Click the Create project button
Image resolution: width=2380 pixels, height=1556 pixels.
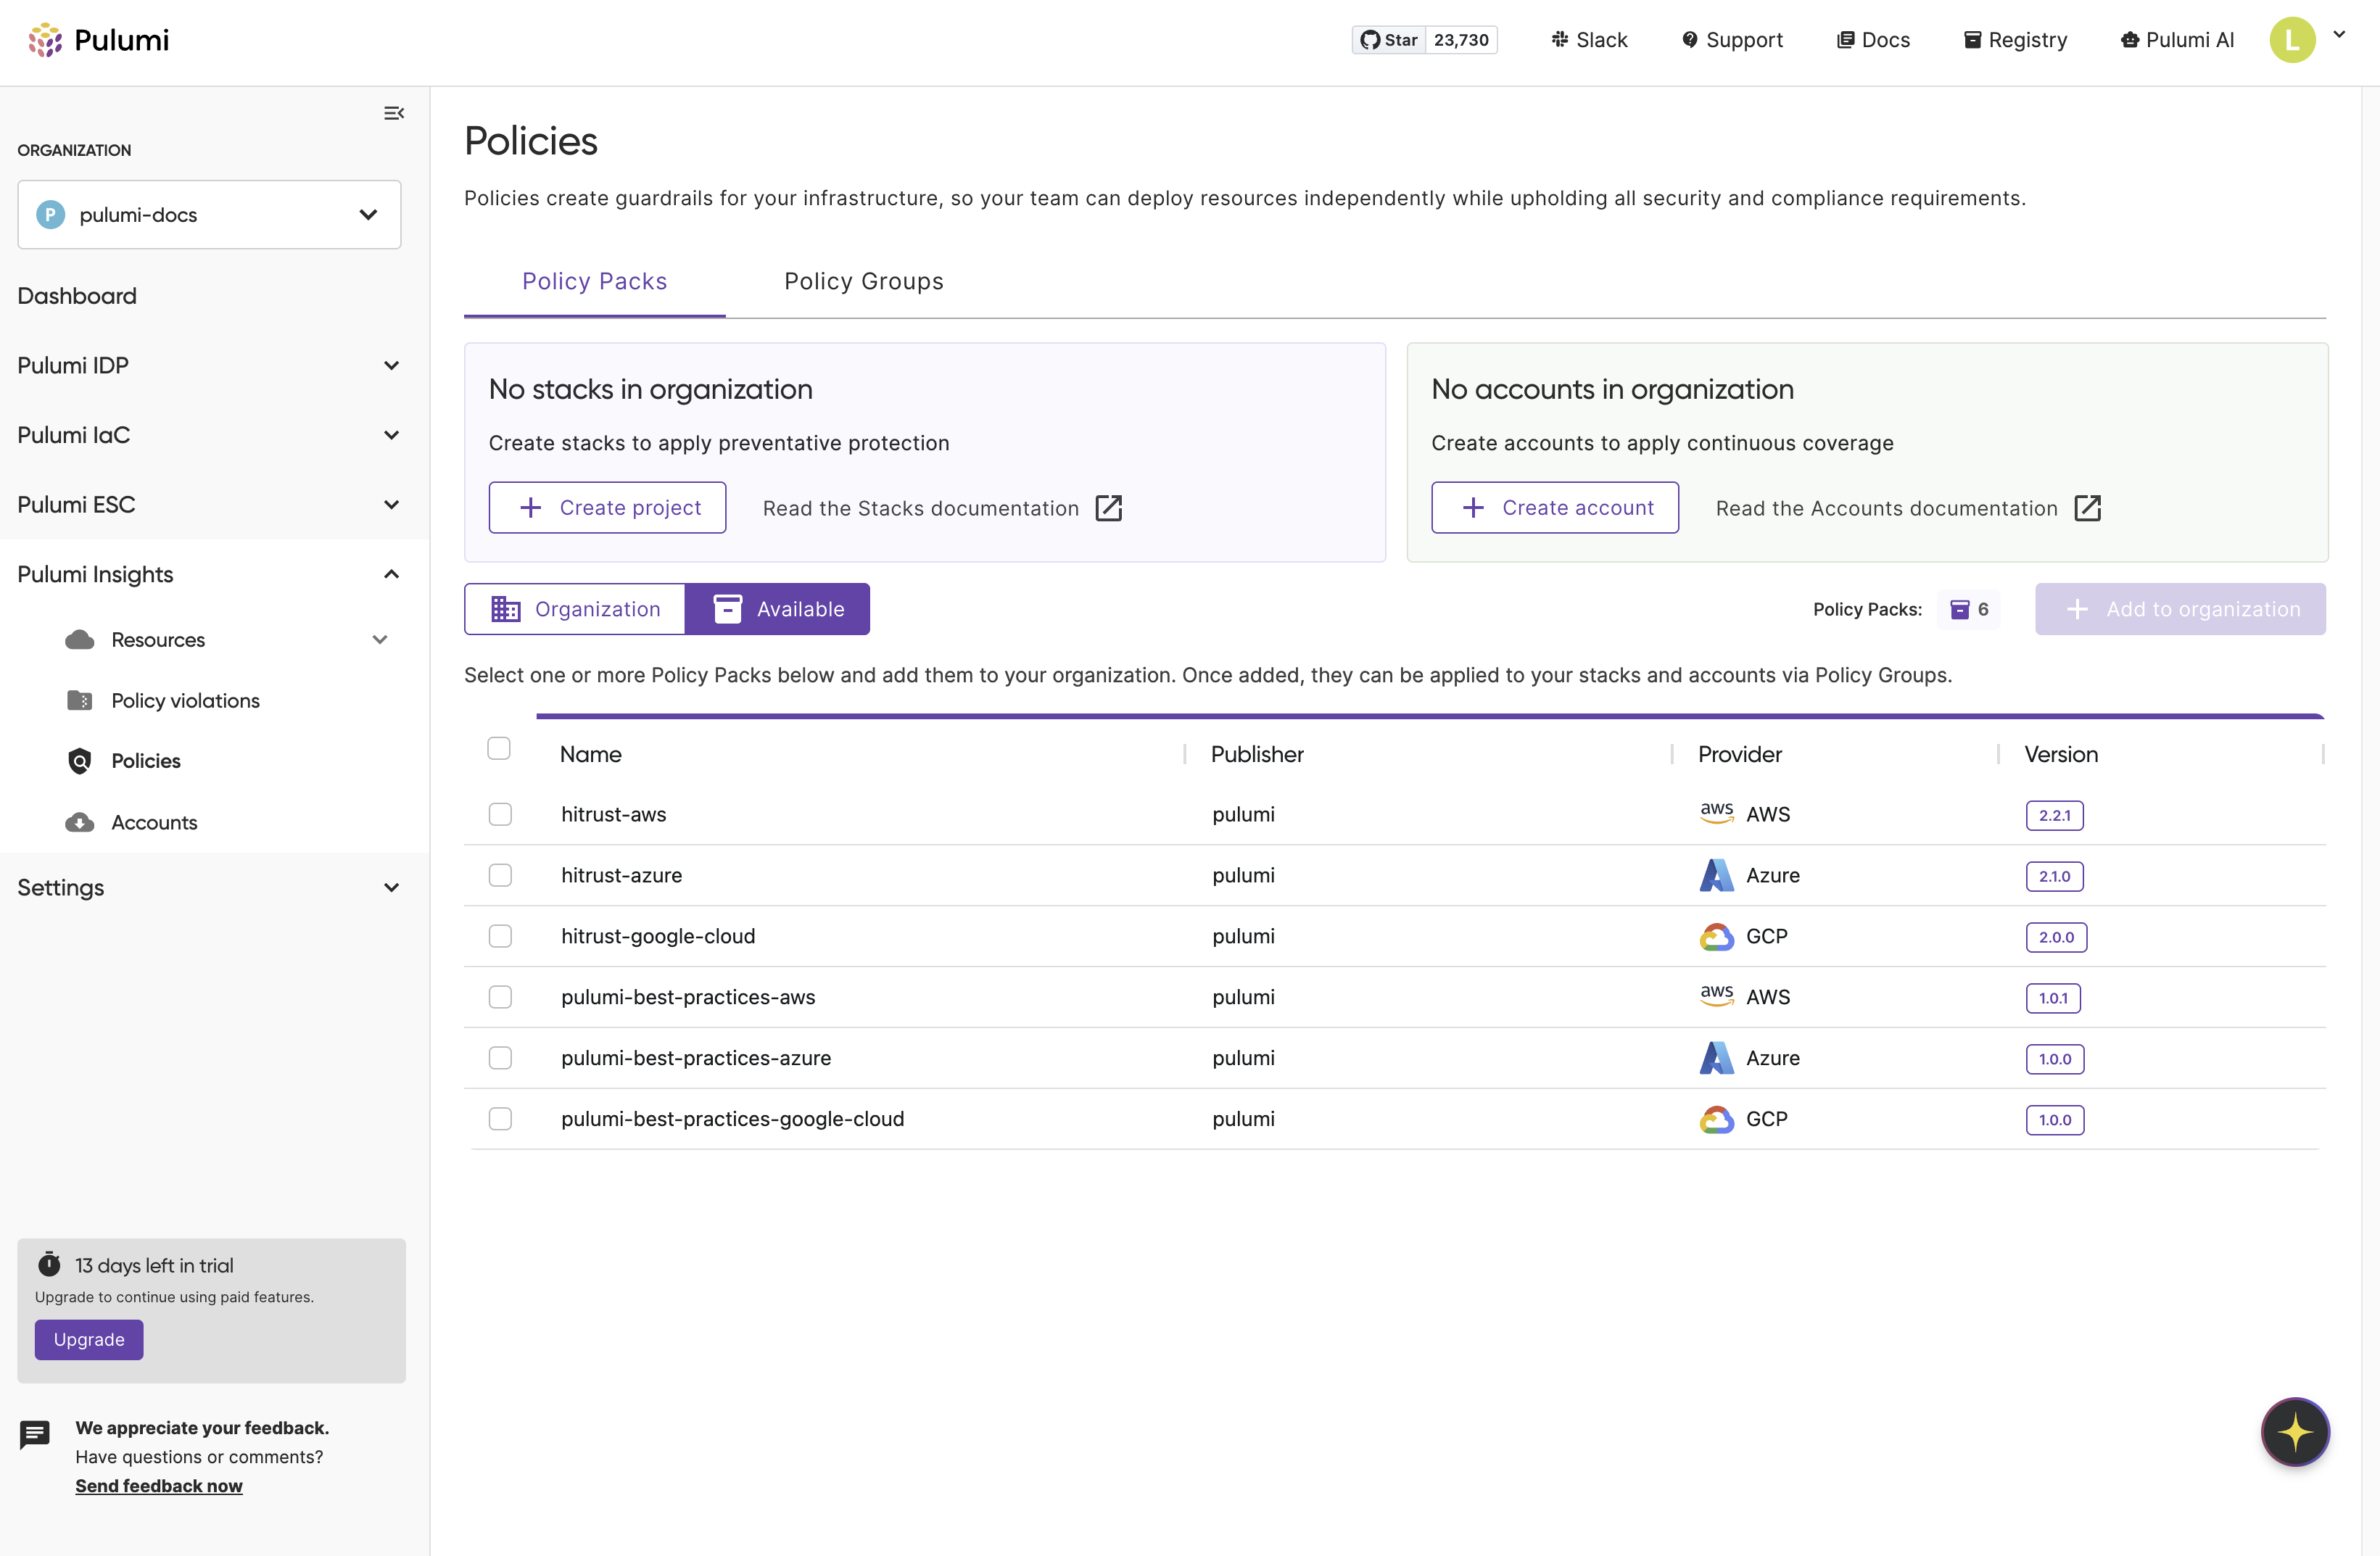click(x=607, y=508)
